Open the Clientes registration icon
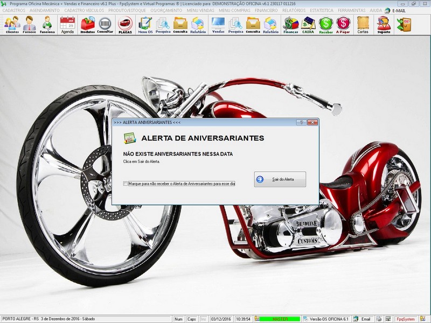431x323 pixels. click(12, 25)
